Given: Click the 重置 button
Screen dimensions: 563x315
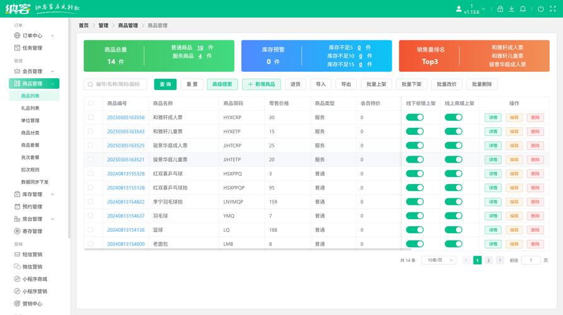Looking at the screenshot, I should click(x=192, y=84).
